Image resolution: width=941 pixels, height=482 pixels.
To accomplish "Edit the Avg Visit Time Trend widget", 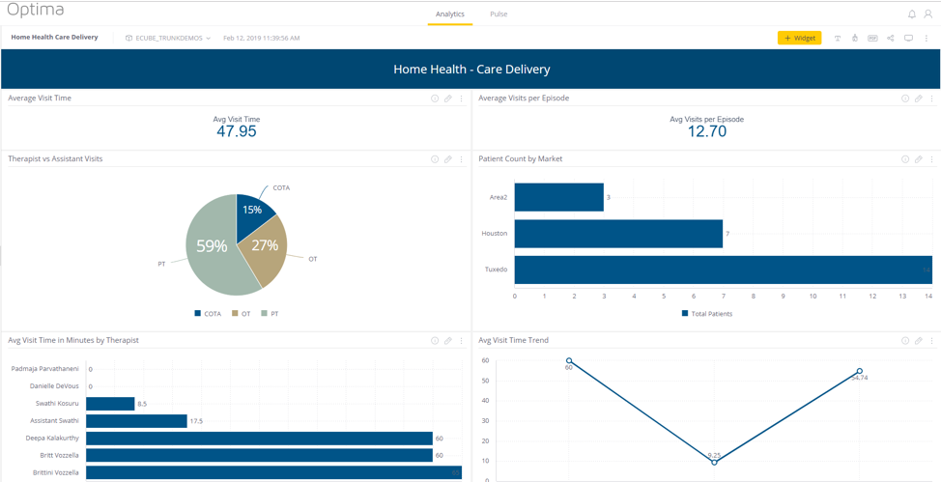I will click(x=918, y=340).
